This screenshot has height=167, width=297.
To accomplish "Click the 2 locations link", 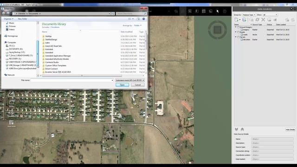I will click(55, 27).
